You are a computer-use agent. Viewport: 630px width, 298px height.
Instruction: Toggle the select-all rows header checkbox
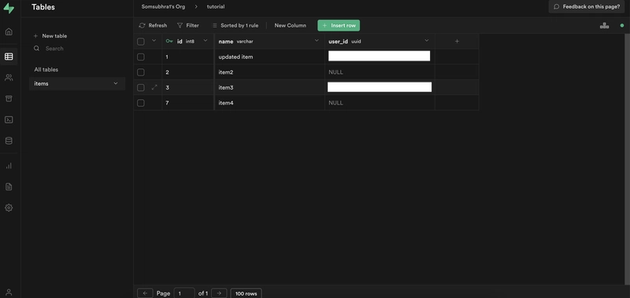(141, 42)
